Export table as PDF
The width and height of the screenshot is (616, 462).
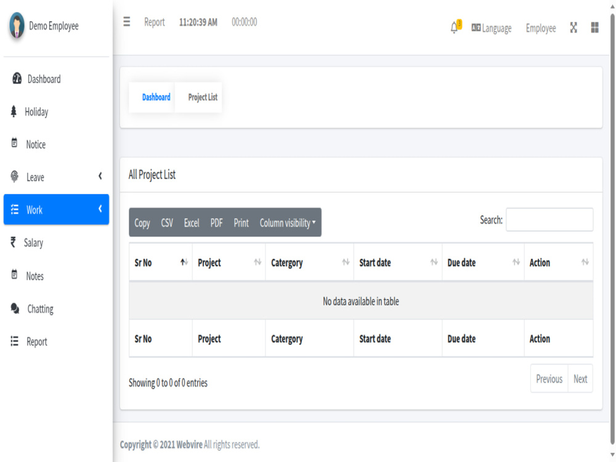[216, 223]
